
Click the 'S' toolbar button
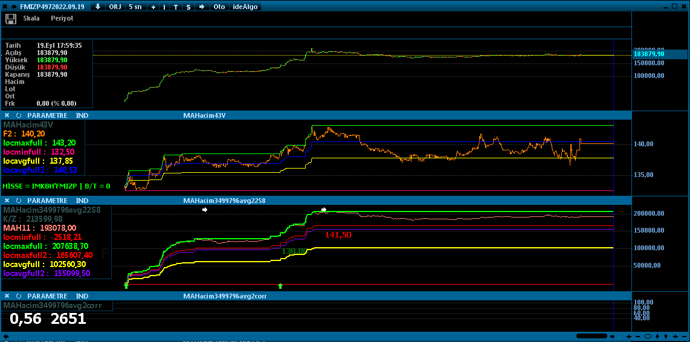(x=189, y=7)
